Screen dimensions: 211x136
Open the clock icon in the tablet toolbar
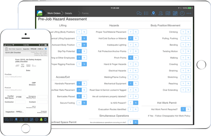point(182,13)
